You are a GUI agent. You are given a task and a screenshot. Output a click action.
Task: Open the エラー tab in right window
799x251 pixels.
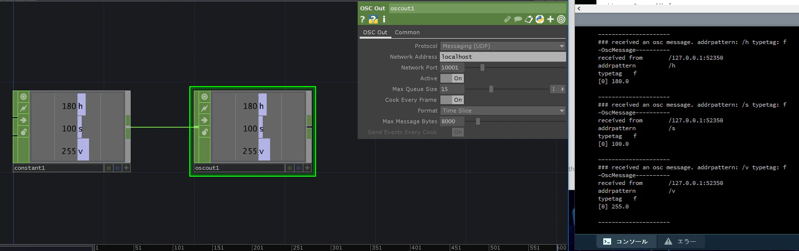[x=680, y=241]
